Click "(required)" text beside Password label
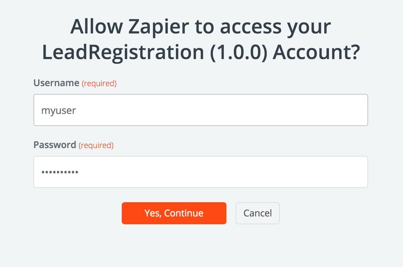Screen dimensions: 403x267 pyautogui.click(x=96, y=145)
